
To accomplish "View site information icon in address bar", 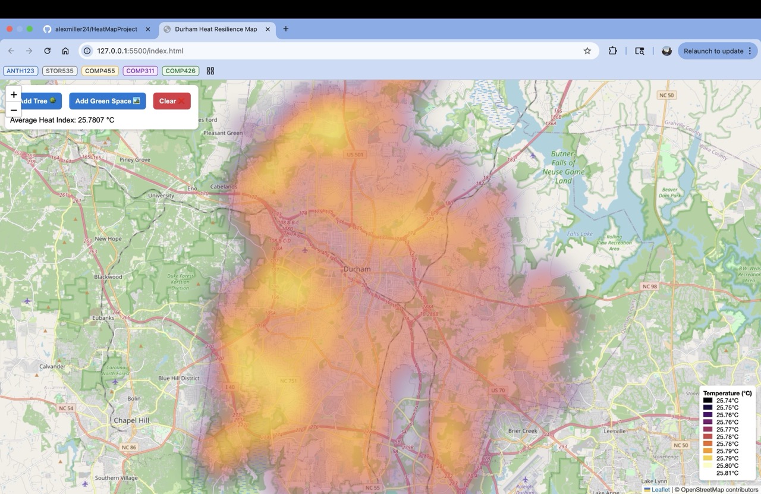I will point(87,51).
